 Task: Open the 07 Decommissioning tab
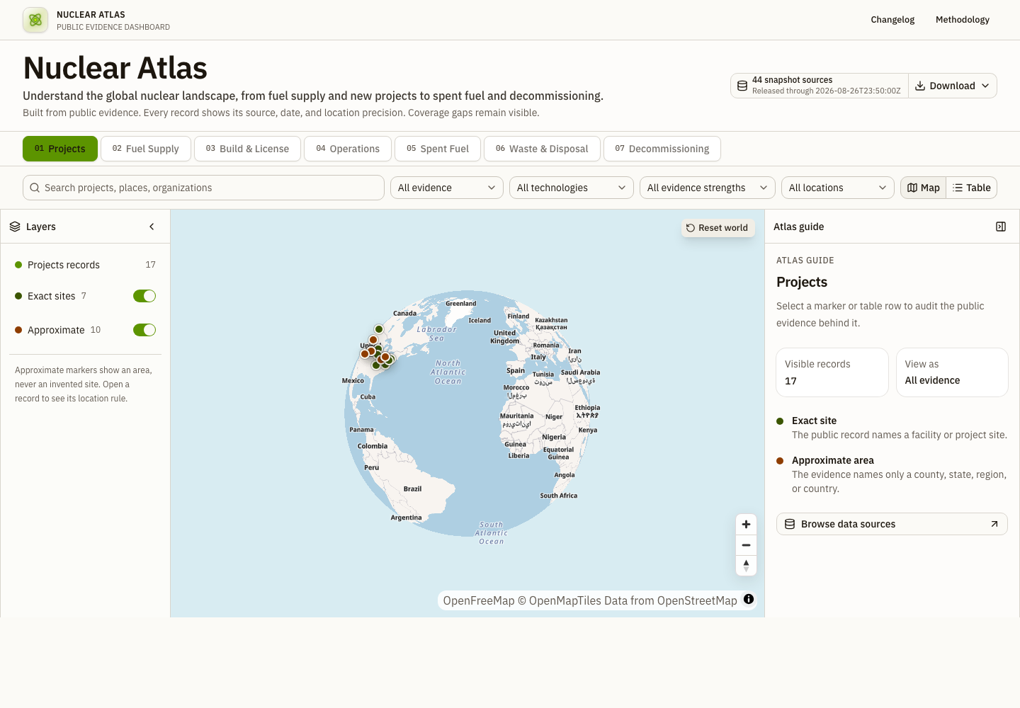[x=662, y=149]
